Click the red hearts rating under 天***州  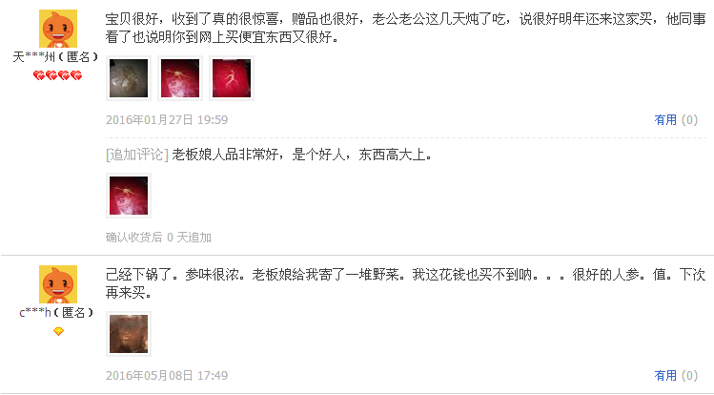(x=58, y=75)
